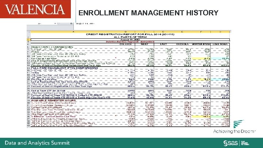This screenshot has height=148, width=263.
Task: Click the fx Insert Function icon
Action: pos(72,24)
